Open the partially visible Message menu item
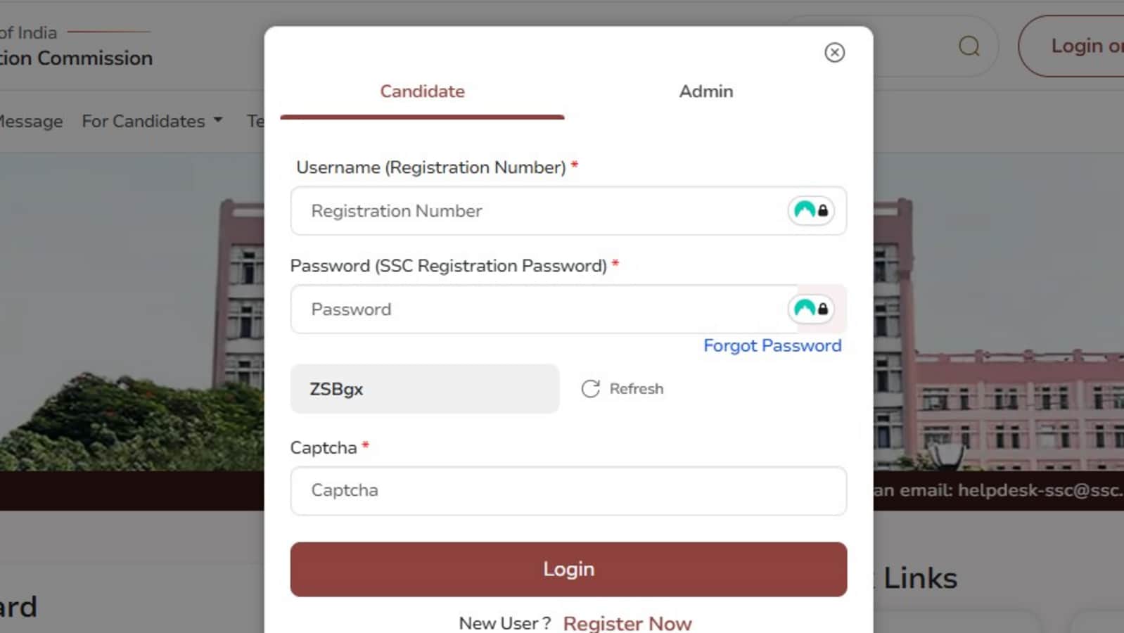 [31, 121]
